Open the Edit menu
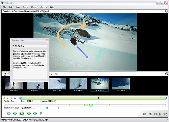The width and height of the screenshot is (169, 122). [10, 7]
